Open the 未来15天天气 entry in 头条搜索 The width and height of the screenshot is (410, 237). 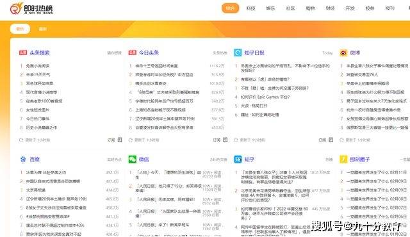(38, 75)
